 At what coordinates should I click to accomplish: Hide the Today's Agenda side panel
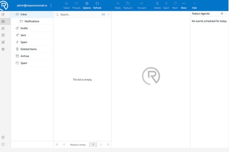coord(194,5)
